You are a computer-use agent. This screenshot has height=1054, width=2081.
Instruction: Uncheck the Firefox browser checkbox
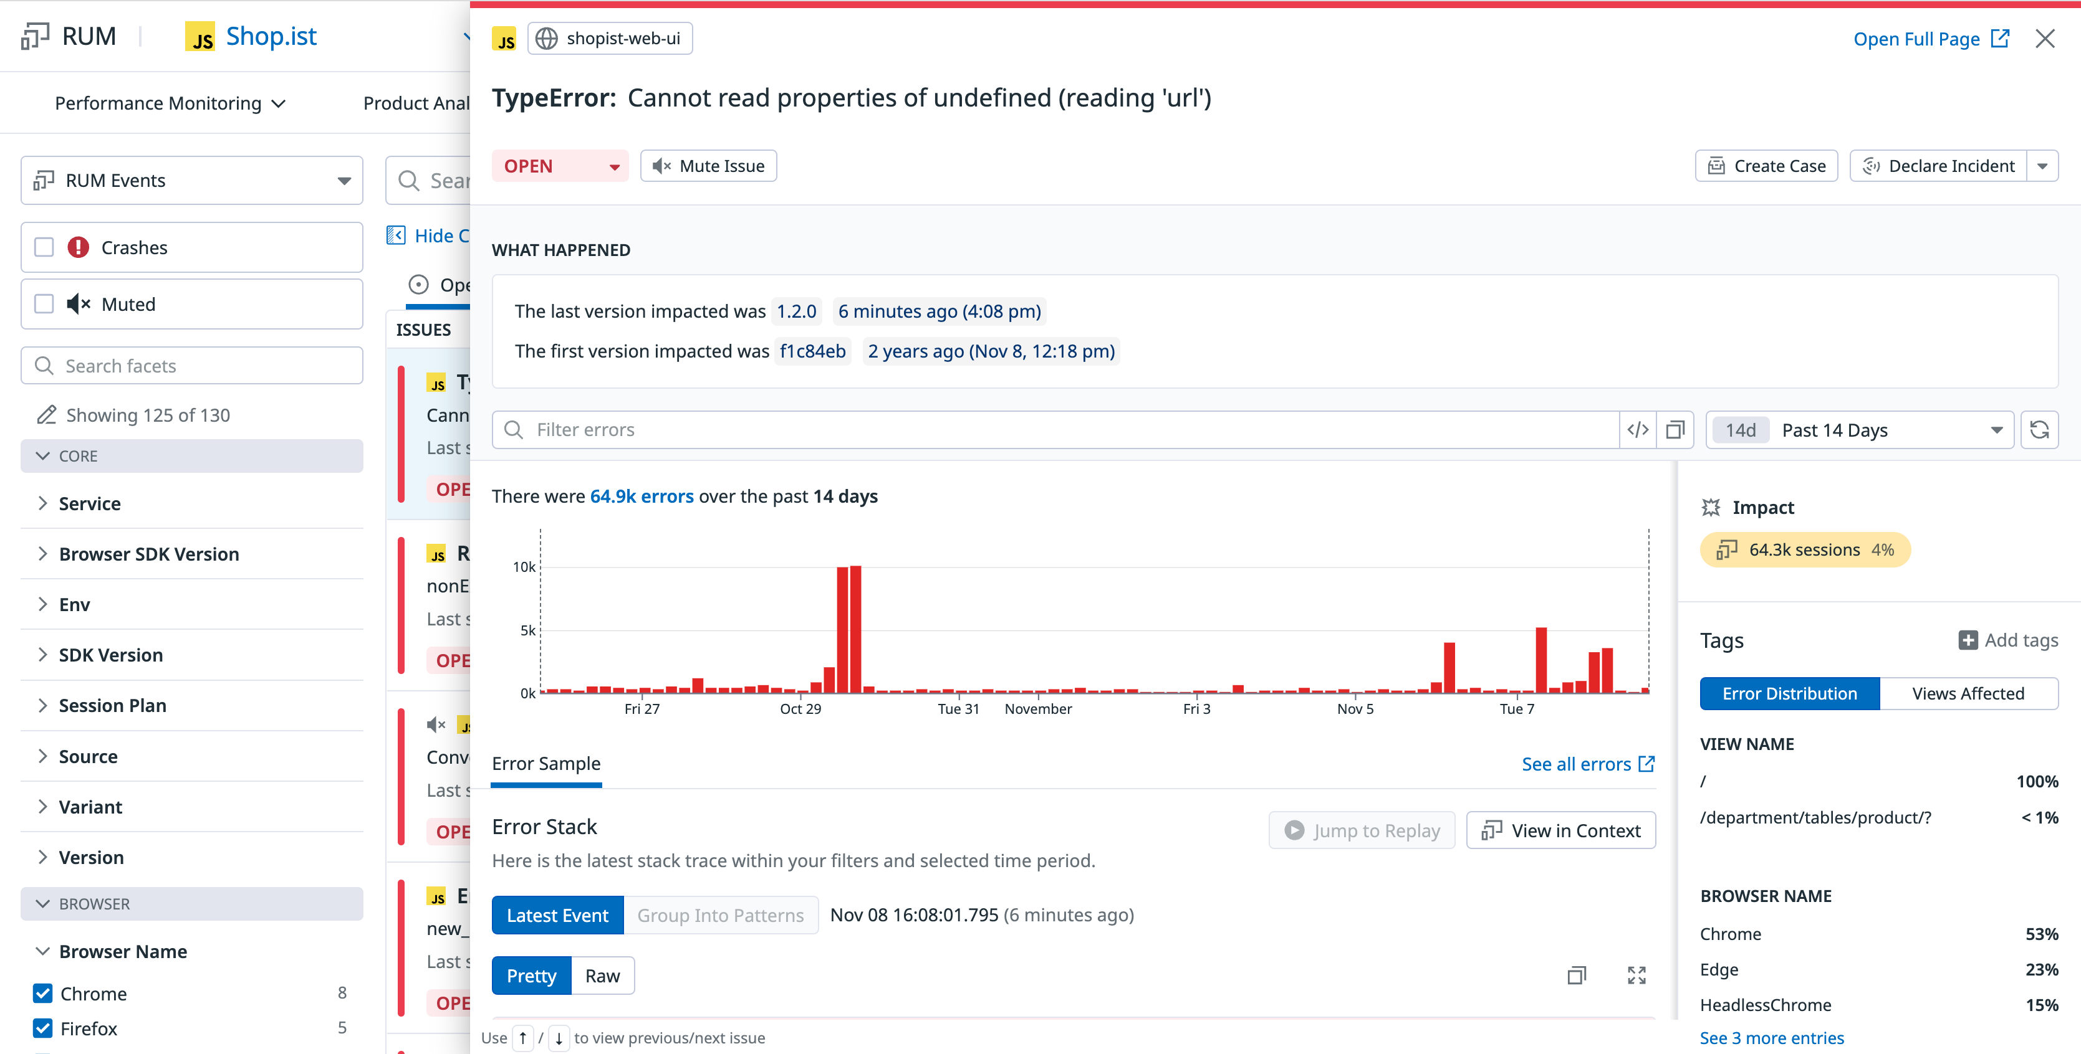(x=43, y=1028)
